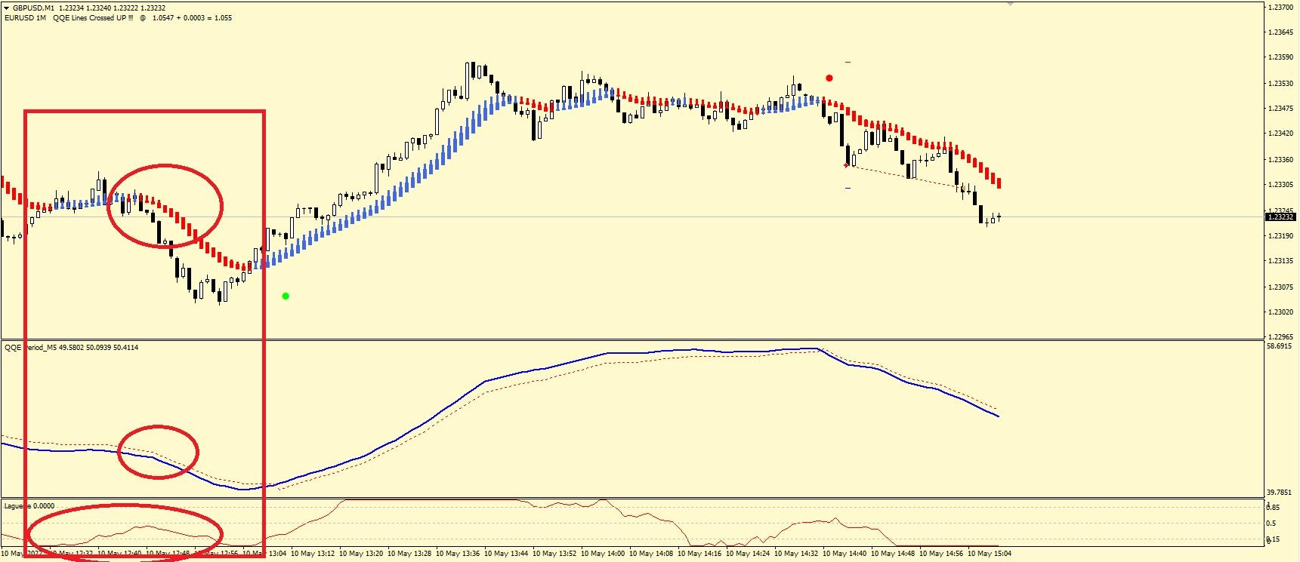
Task: Click price axis value 1.23420
Action: [1280, 134]
